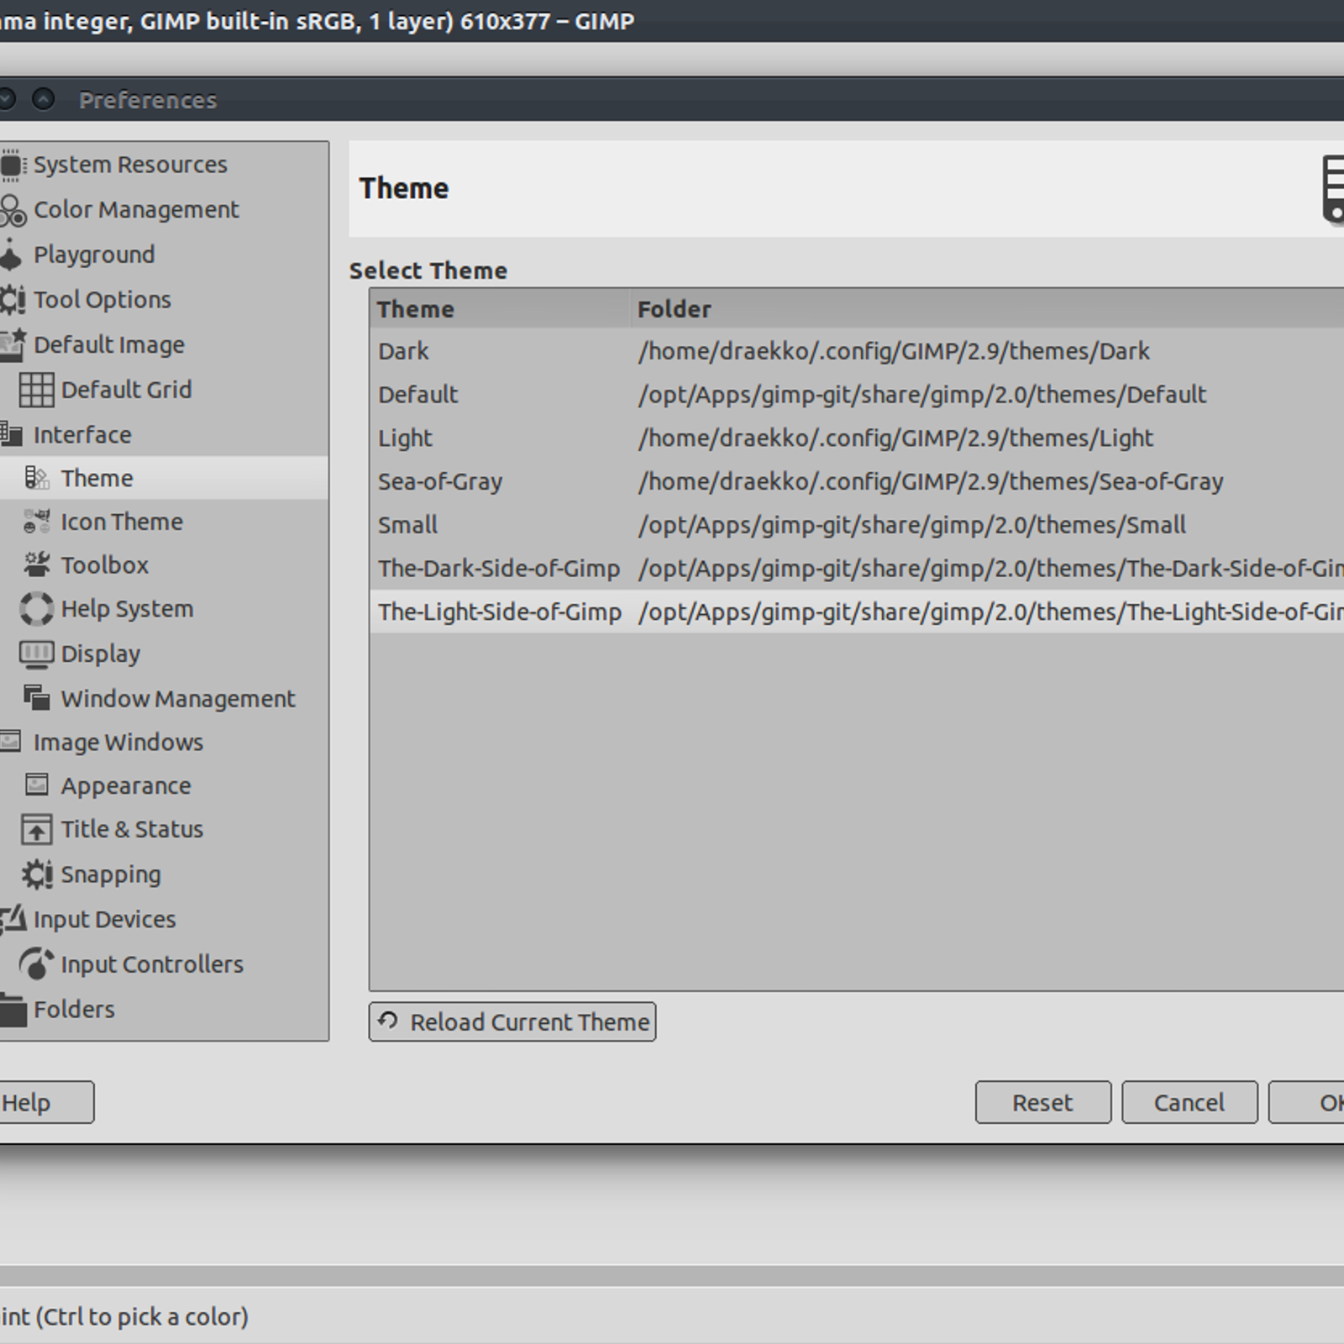Open Appearance settings page

tap(126, 786)
